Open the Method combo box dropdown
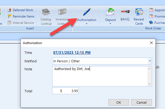The image size is (165, 109). tap(150, 61)
